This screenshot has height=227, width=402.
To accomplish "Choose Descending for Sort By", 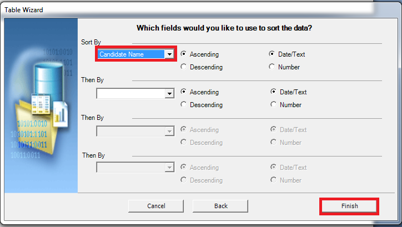I will (184, 67).
